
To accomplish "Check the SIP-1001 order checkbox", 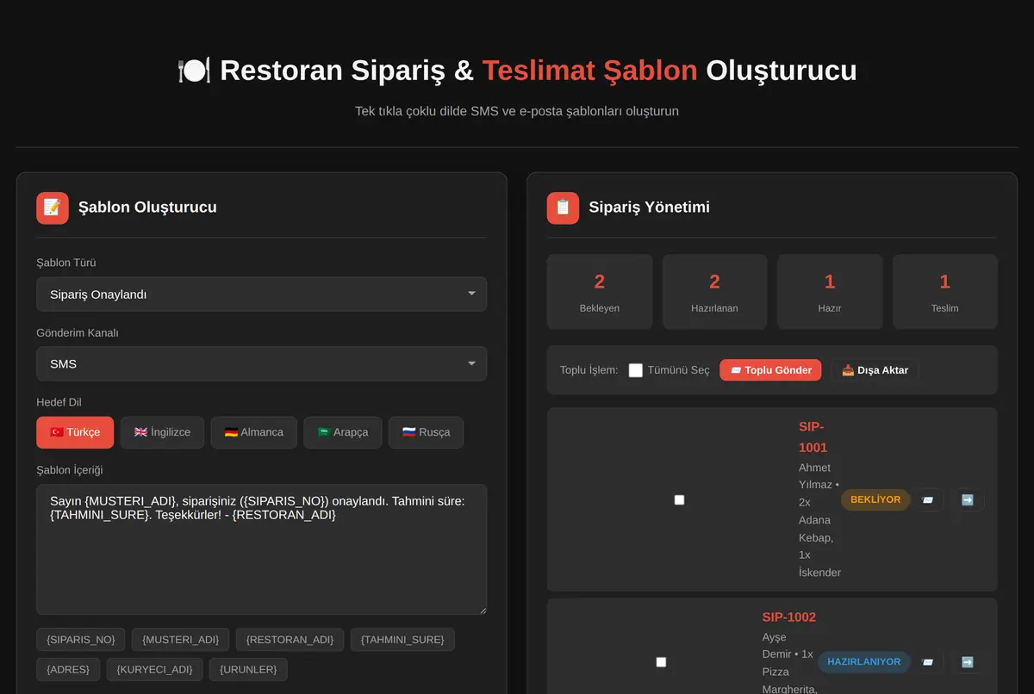I will pos(679,499).
